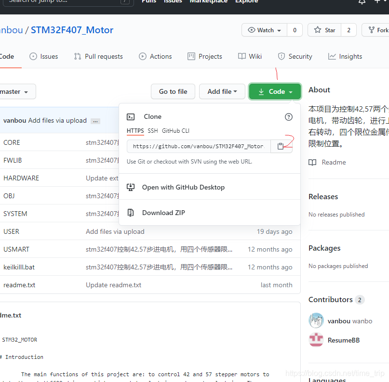Click the GitHub Desktop download icon
Viewport: 389px width, 382px height.
[x=131, y=187]
